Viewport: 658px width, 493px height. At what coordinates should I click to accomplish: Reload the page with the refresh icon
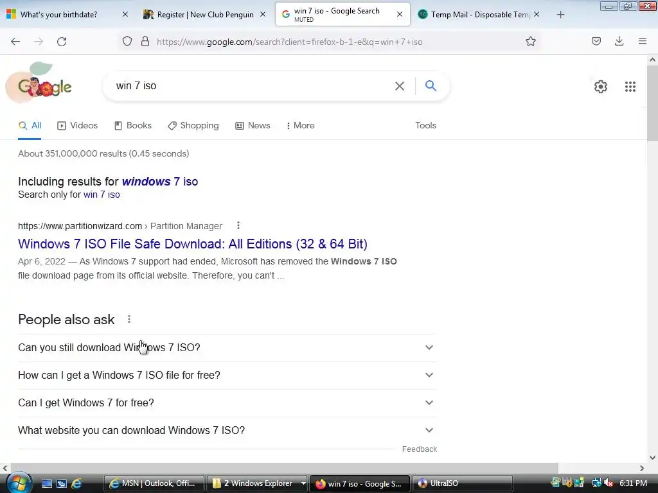pos(62,42)
